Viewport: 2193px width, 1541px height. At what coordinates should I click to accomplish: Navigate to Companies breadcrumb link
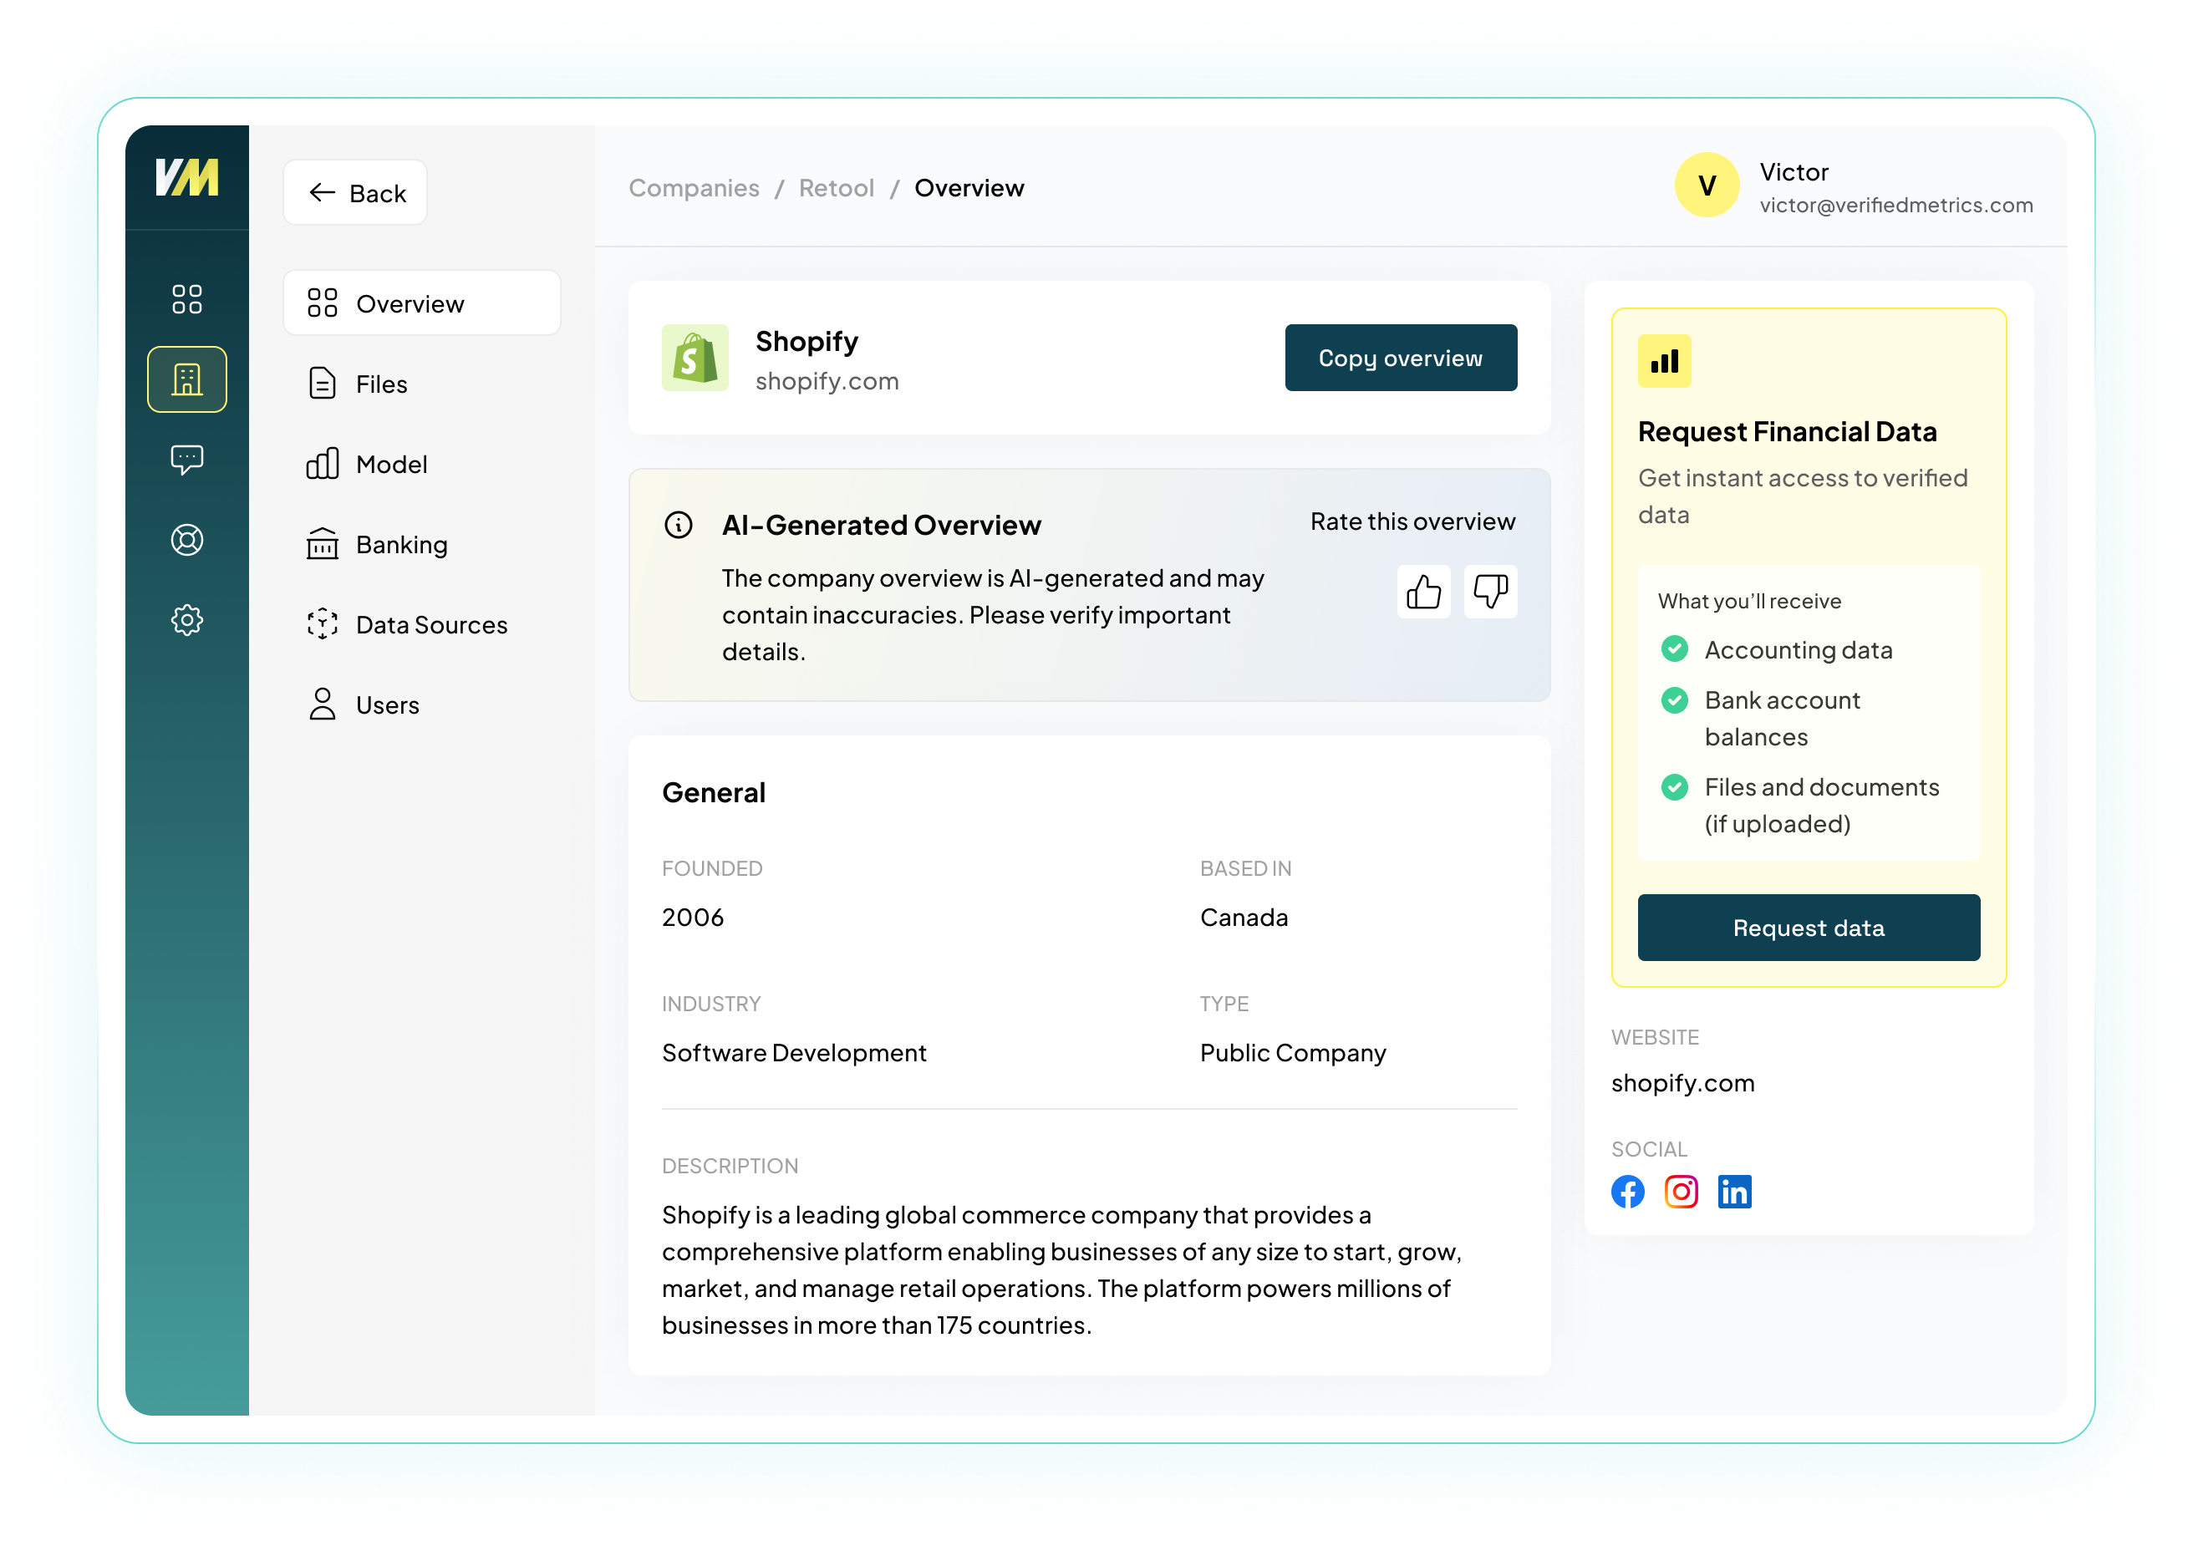694,188
